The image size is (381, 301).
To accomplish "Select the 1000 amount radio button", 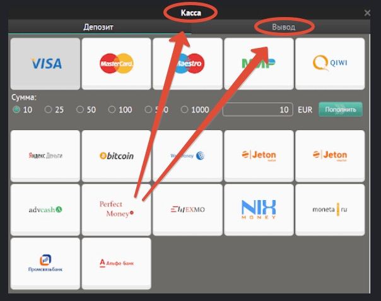I will tap(184, 110).
